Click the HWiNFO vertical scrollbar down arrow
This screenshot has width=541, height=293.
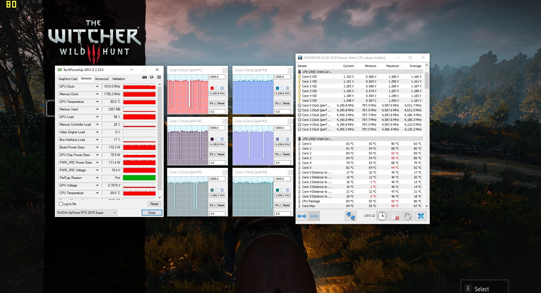coord(427,206)
